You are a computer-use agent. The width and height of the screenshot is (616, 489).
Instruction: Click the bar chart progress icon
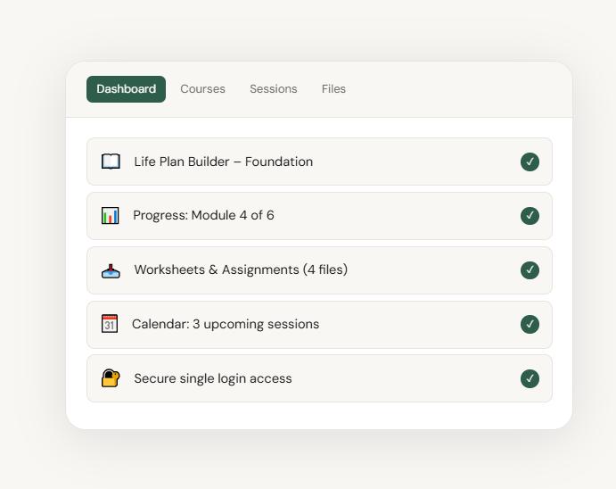click(x=111, y=215)
